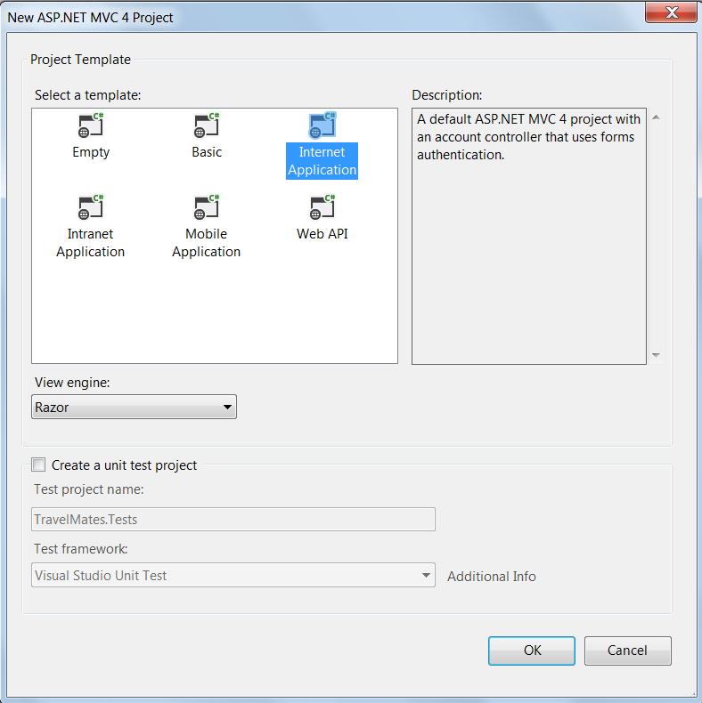Click the Description scrollbar down arrow
The image size is (702, 703).
coord(656,355)
